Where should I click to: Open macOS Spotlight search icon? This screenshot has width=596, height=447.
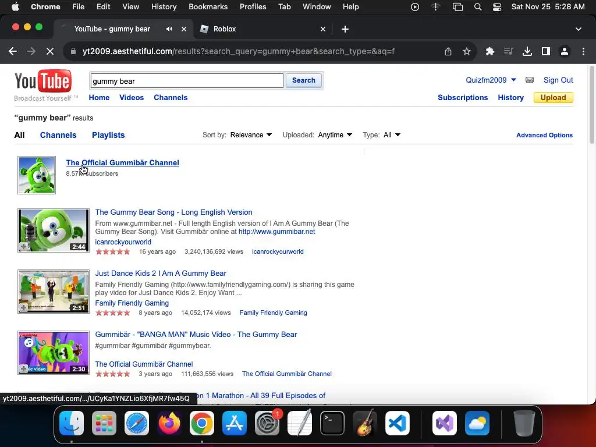coord(478,7)
